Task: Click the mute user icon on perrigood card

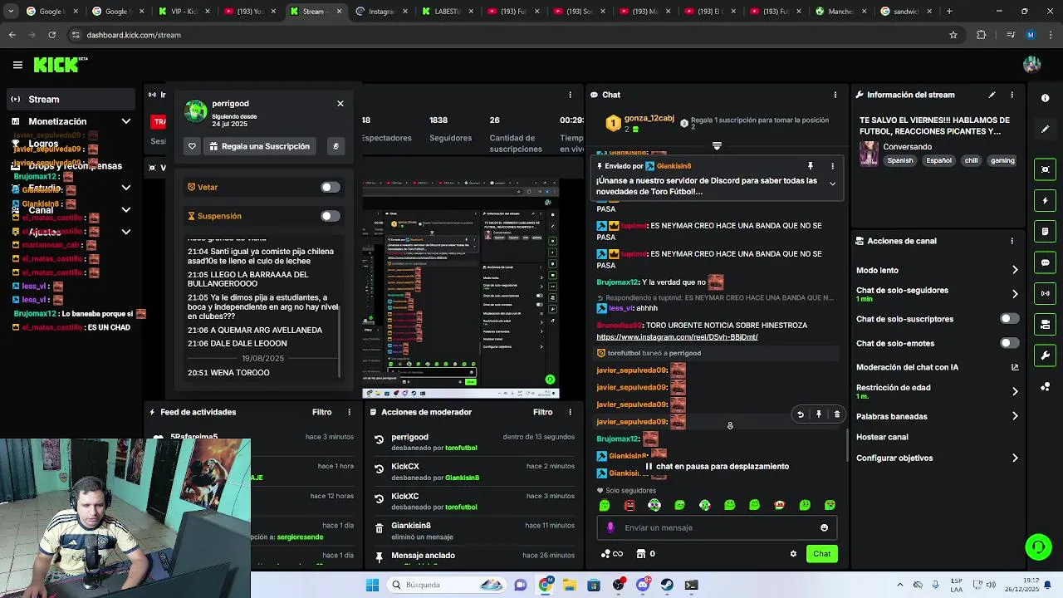Action: [336, 146]
